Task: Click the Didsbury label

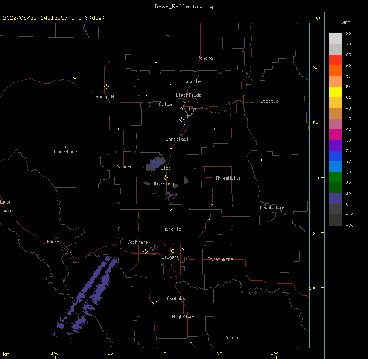Action: [x=164, y=184]
